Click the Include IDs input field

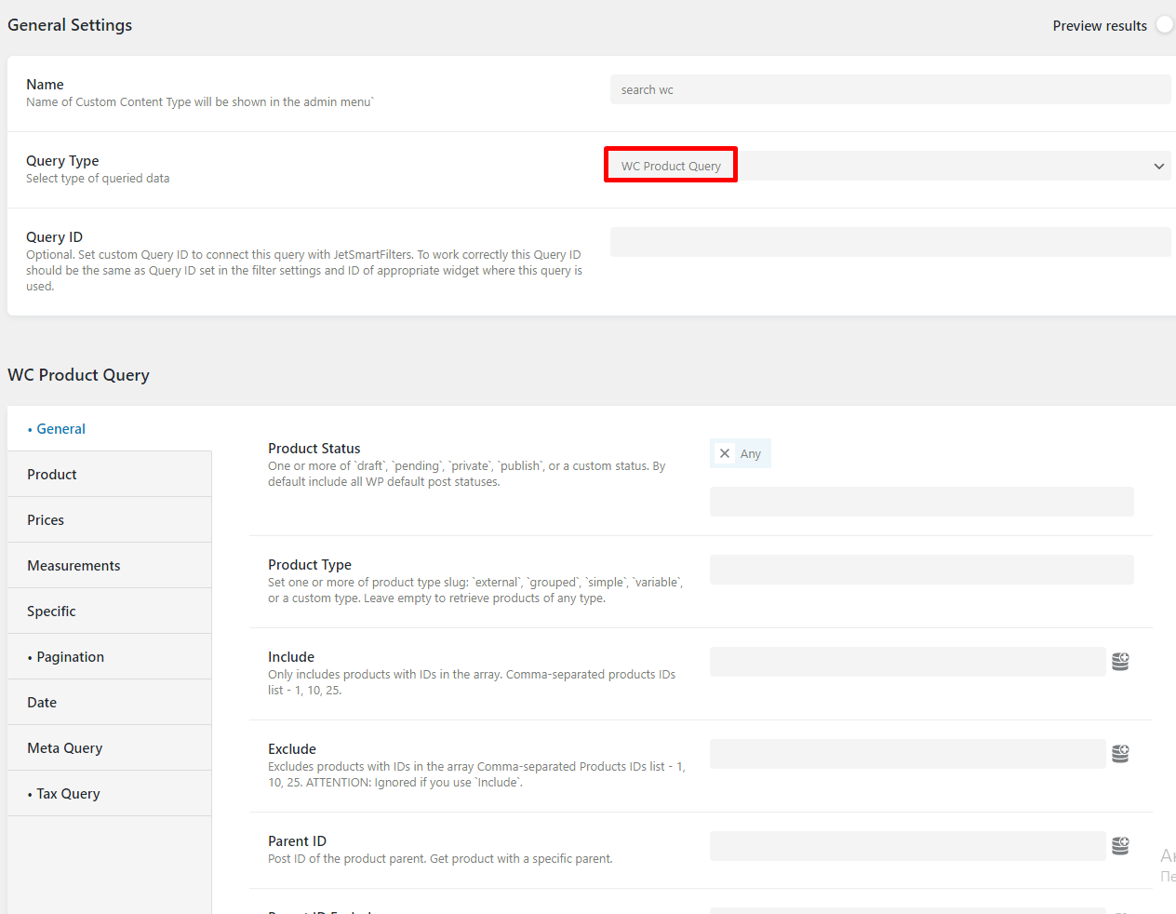tap(908, 662)
